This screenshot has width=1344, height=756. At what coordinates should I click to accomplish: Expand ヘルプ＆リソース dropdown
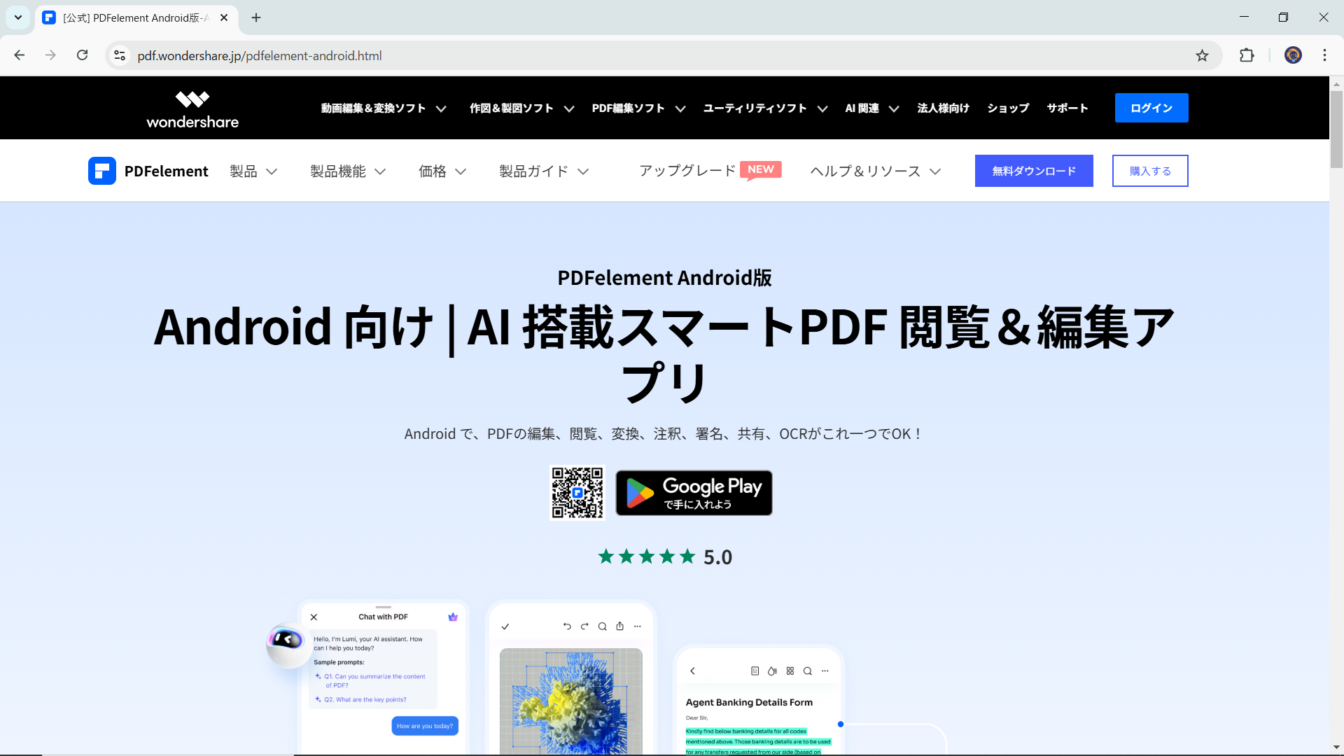(x=875, y=171)
